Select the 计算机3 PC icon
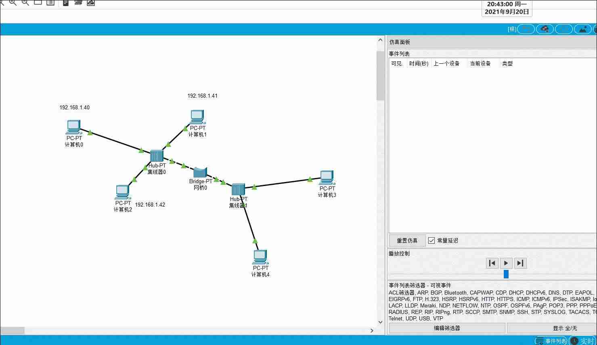 pos(327,178)
